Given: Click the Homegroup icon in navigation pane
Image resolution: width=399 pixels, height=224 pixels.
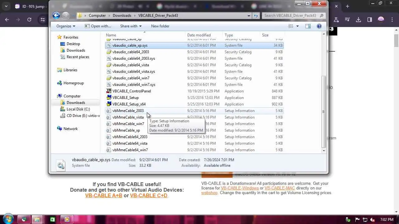Looking at the screenshot, I should (60, 83).
